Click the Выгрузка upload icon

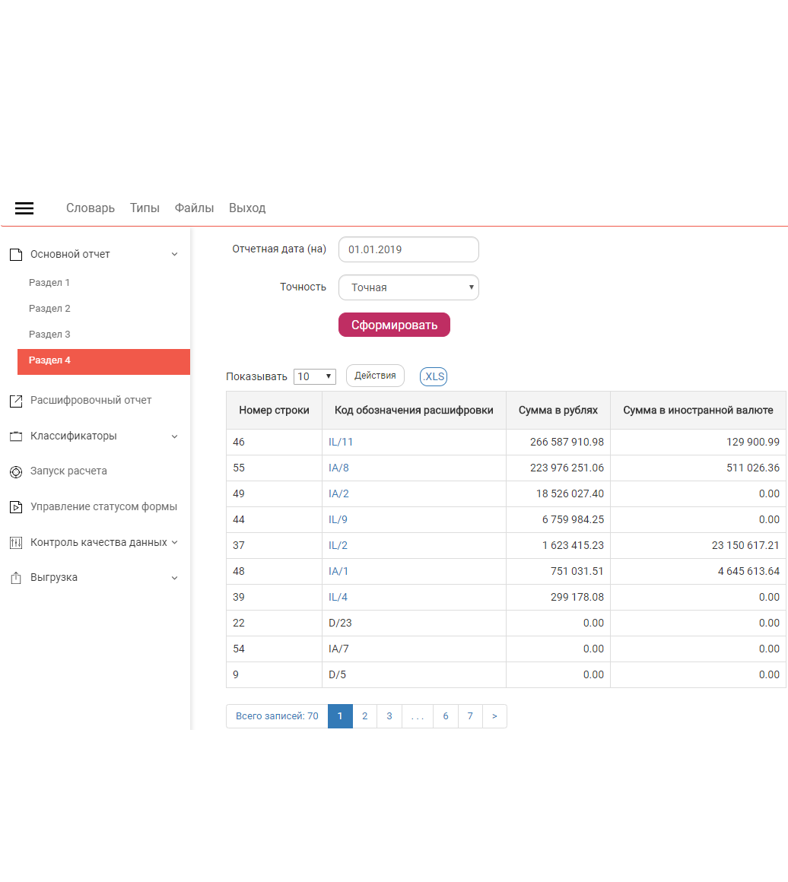pos(15,578)
